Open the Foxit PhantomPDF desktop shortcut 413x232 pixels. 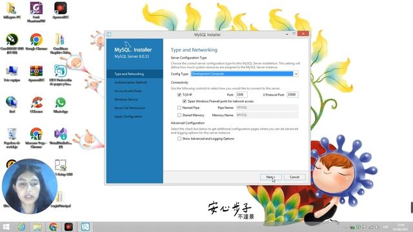coord(36,12)
